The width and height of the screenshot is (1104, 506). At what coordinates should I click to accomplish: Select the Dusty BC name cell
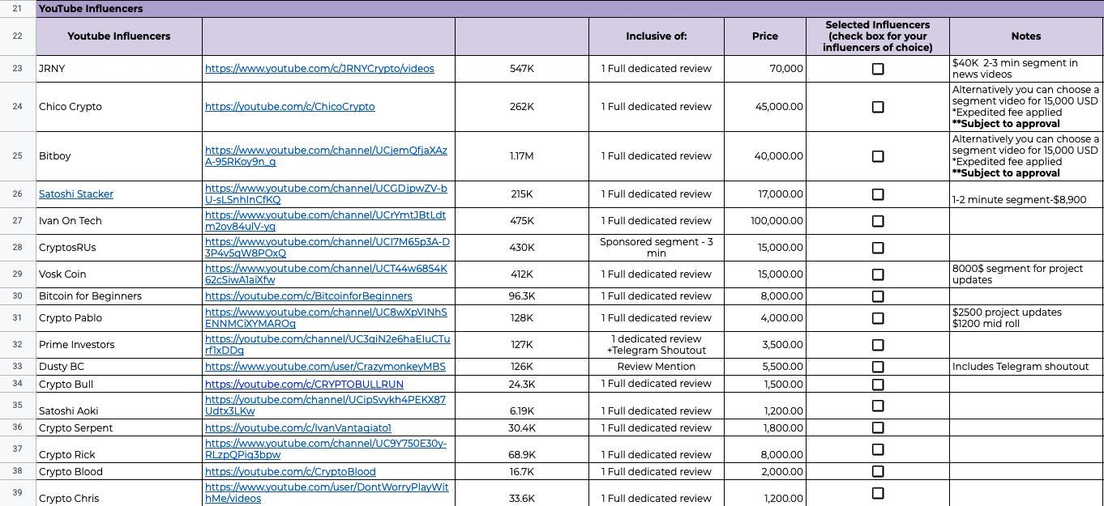(x=119, y=367)
